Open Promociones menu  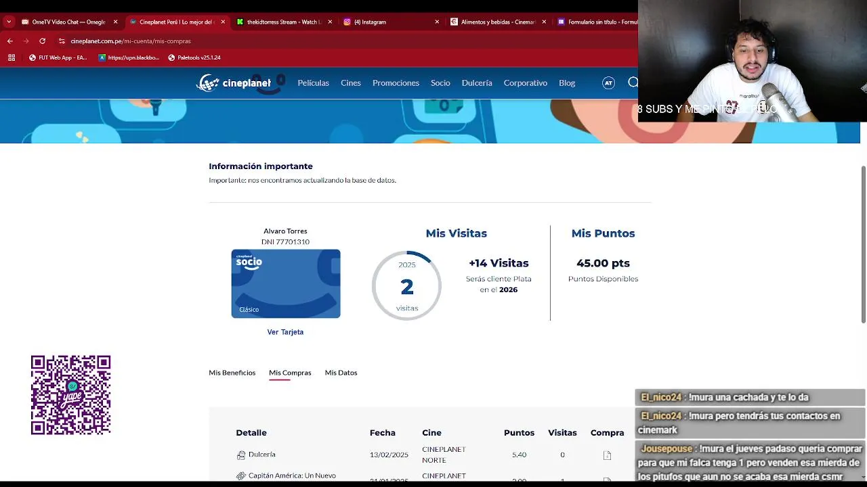coord(396,83)
